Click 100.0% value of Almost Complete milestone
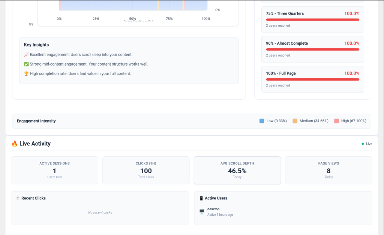384x235 pixels. tap(352, 43)
